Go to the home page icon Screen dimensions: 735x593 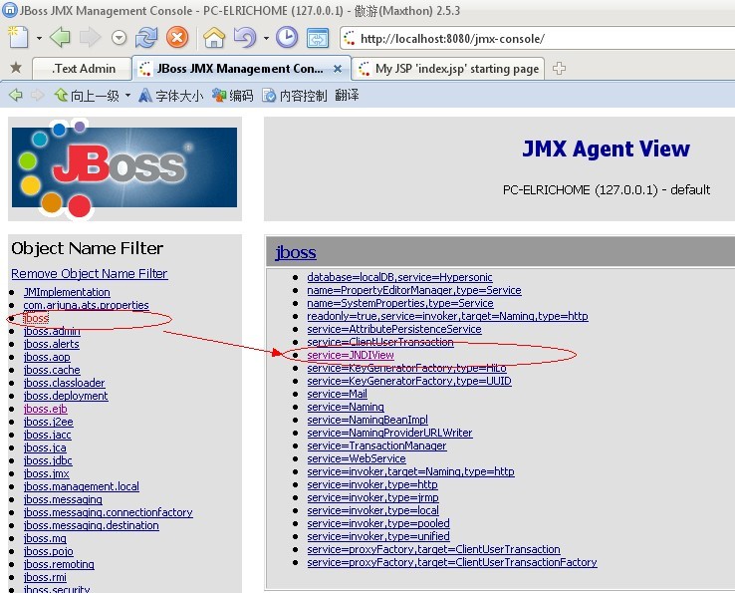coord(214,38)
